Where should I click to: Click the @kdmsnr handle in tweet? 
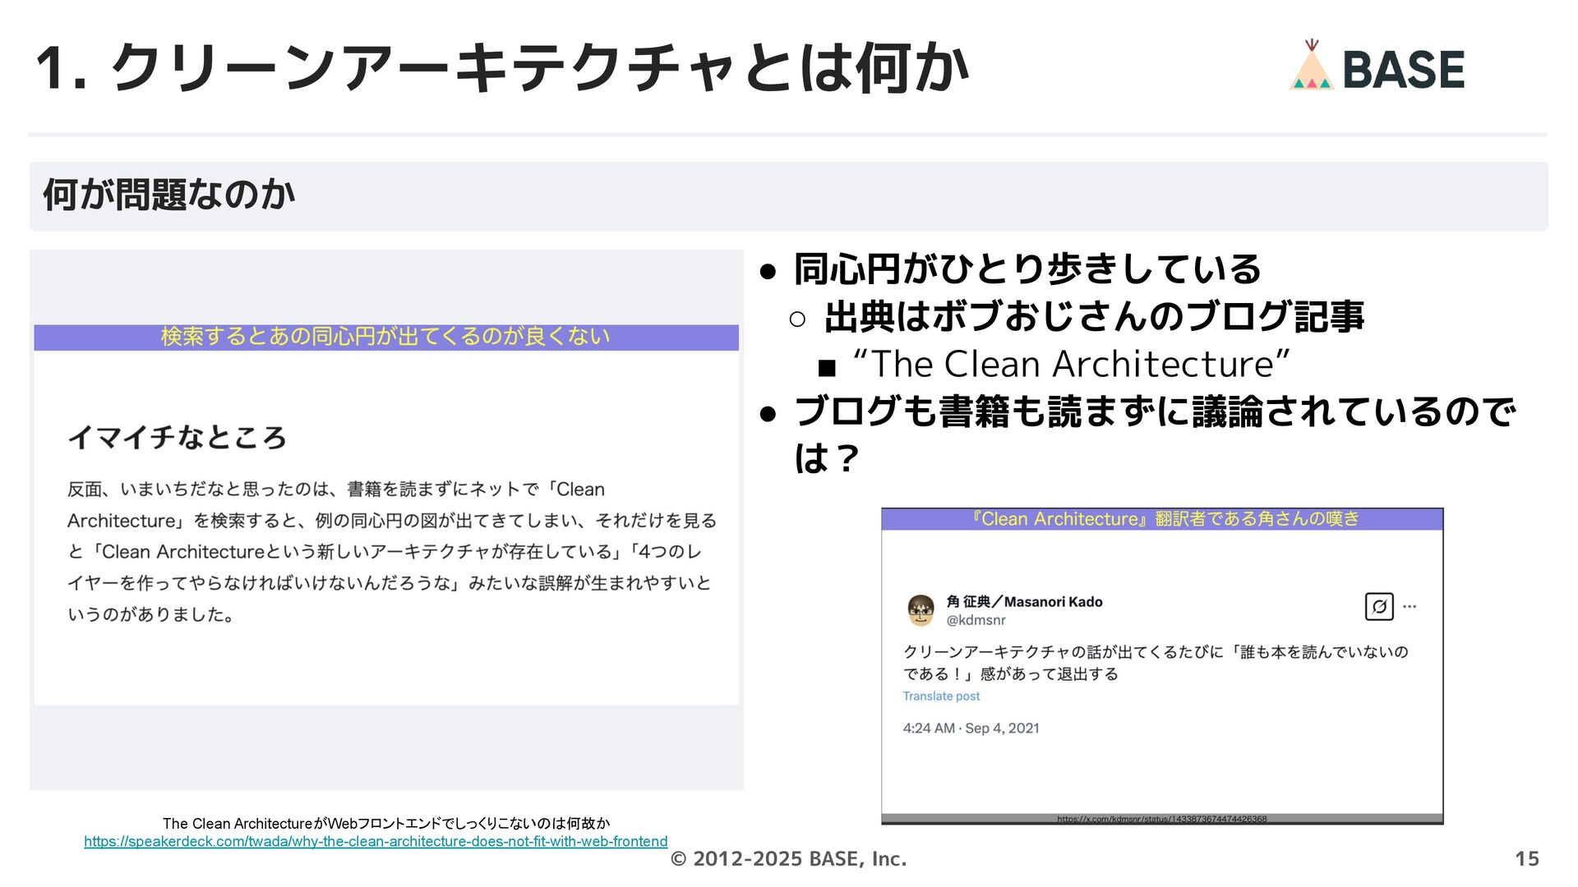(976, 620)
